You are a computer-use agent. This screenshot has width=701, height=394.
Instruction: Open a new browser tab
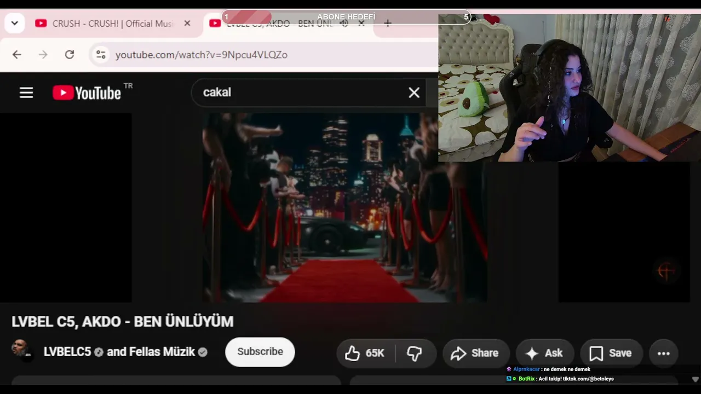[388, 24]
